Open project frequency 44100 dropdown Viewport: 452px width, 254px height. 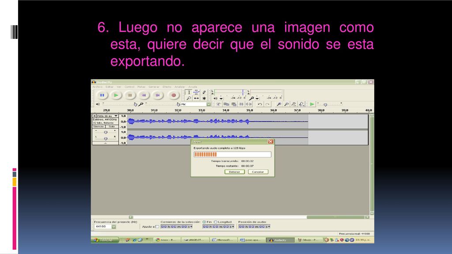tap(114, 227)
